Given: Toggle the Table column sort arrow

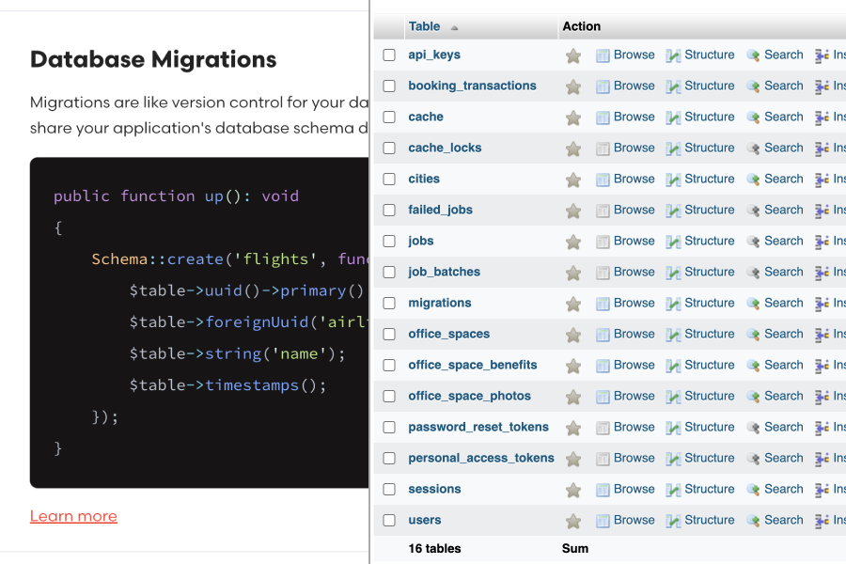Looking at the screenshot, I should [455, 27].
